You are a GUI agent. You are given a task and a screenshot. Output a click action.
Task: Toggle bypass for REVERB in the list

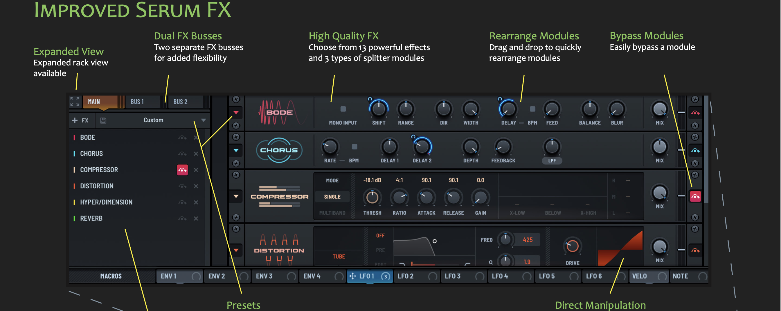click(x=182, y=218)
